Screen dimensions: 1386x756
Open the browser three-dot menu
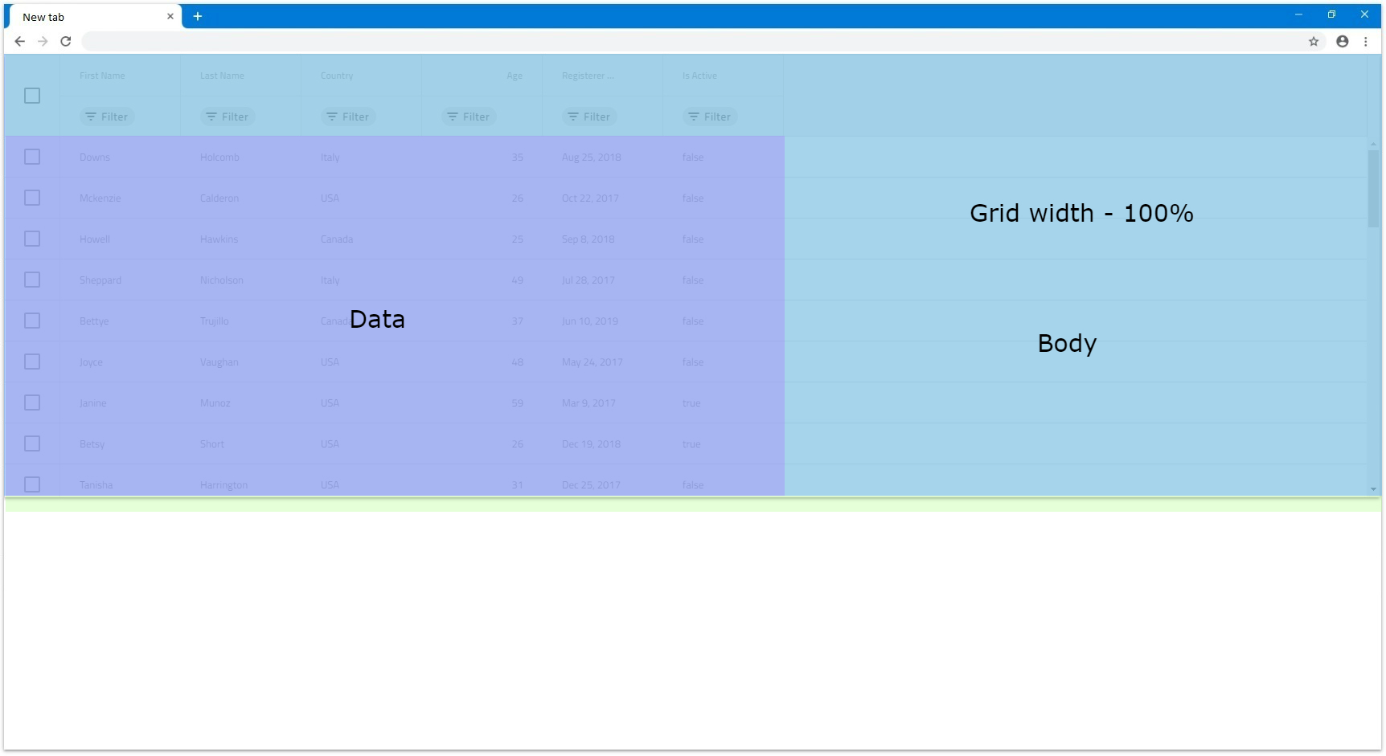click(1366, 41)
